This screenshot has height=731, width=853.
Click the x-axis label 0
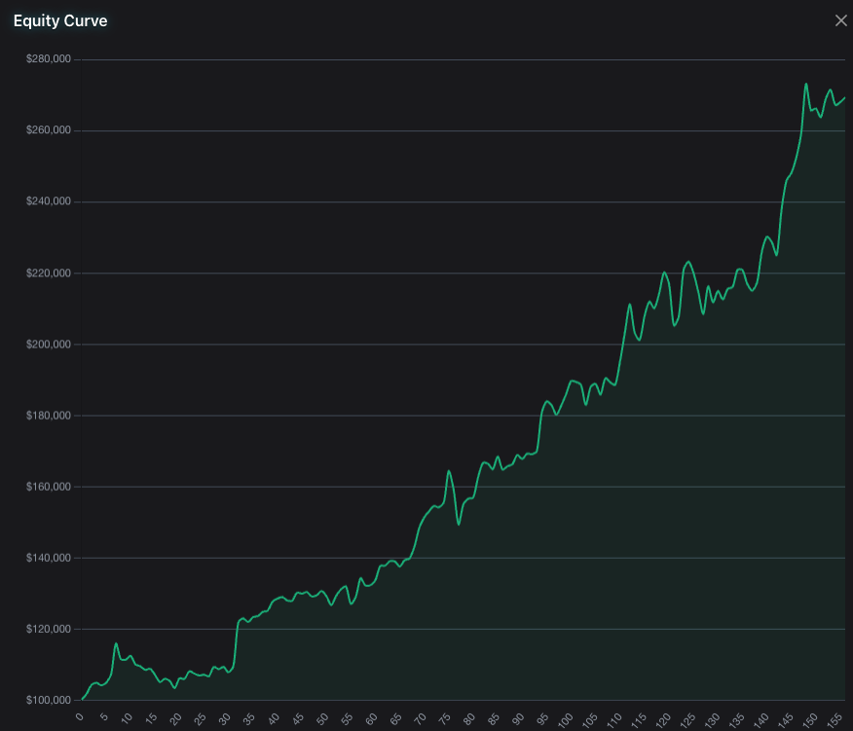point(80,716)
